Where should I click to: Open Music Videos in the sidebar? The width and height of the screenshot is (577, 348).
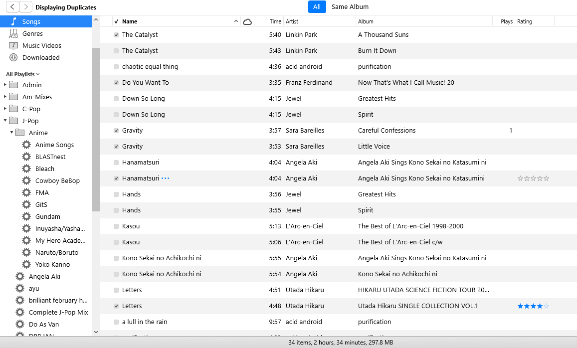pos(41,45)
